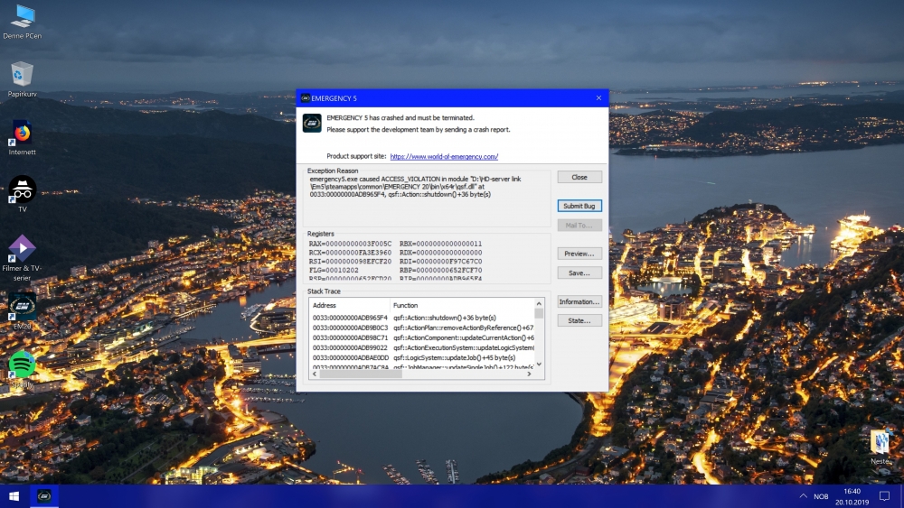Click the NOB keyboard language indicator

pyautogui.click(x=821, y=496)
